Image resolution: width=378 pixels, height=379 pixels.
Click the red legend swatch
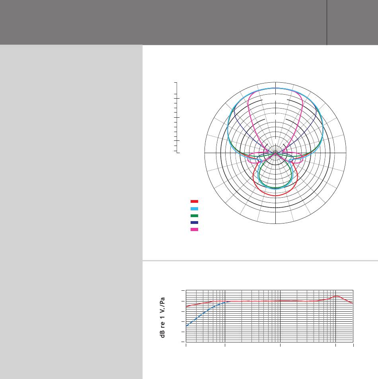(x=194, y=201)
